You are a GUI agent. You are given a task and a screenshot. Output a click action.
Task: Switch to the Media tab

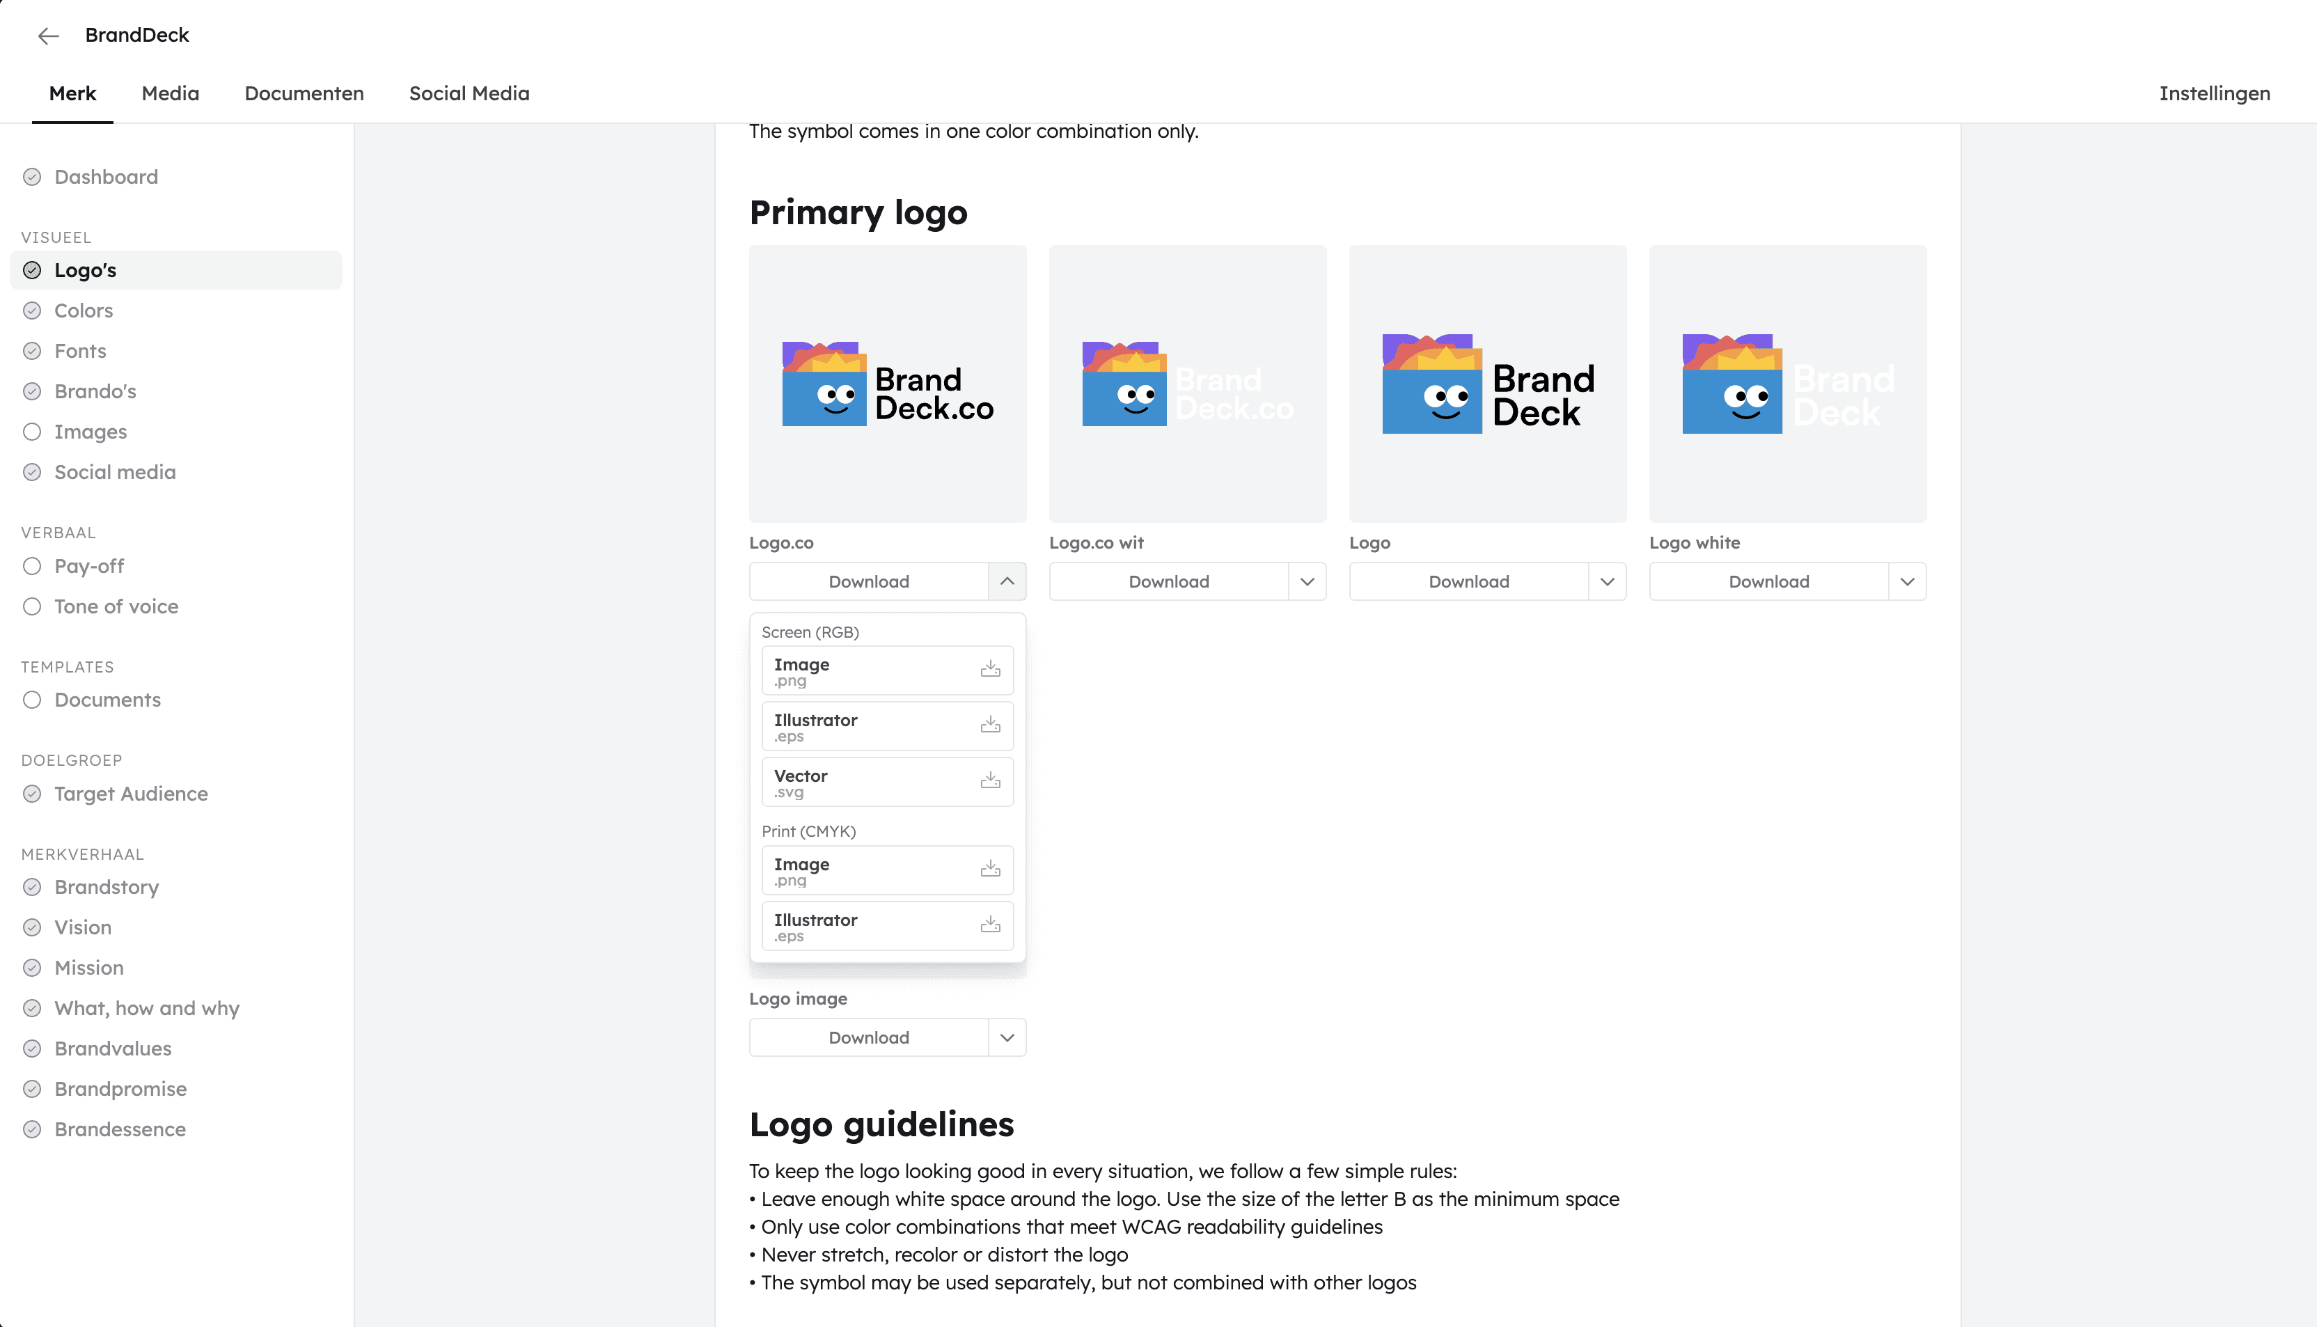point(171,93)
